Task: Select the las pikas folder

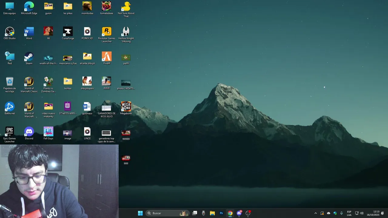Action: [68, 8]
